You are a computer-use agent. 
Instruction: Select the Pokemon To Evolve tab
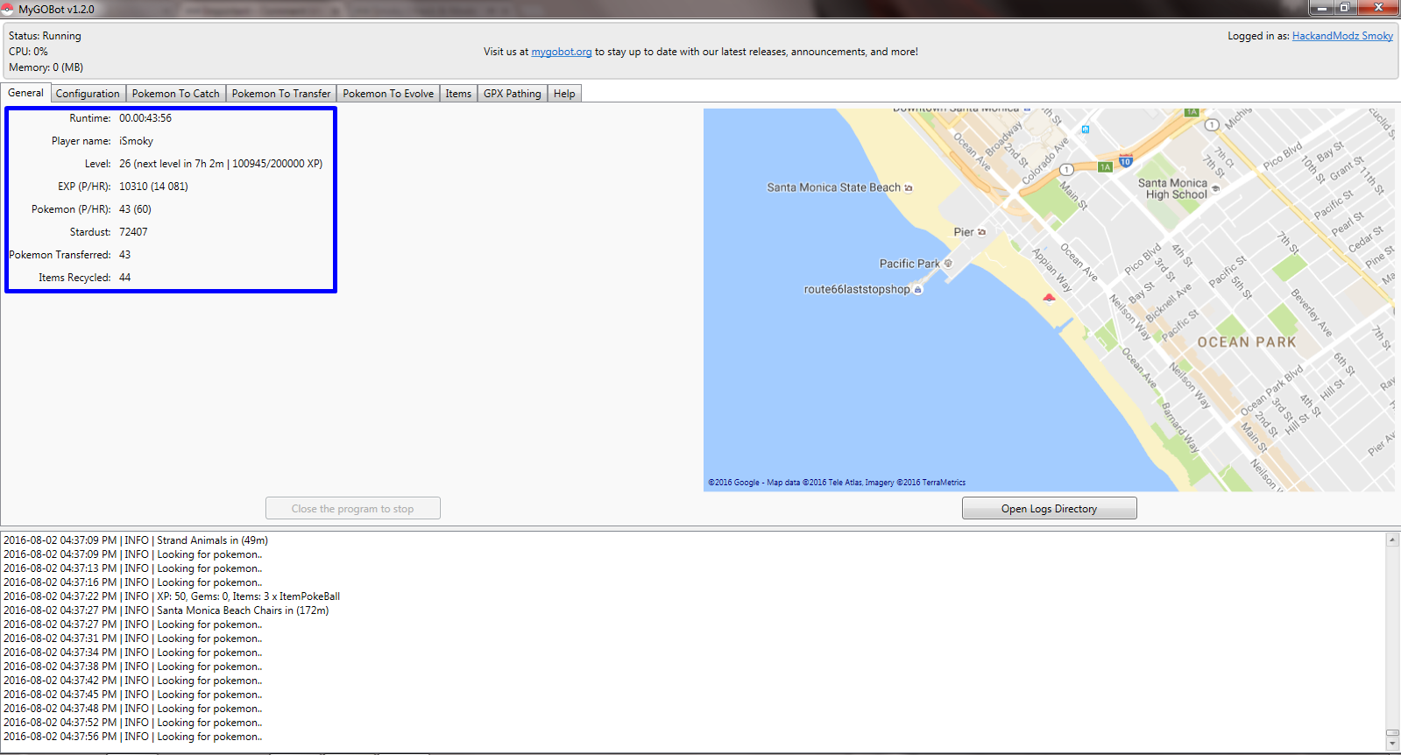click(x=388, y=94)
